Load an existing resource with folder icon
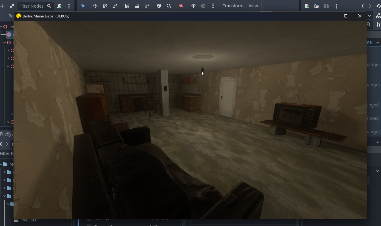Viewport: 381px width, 226px height. 317,6
